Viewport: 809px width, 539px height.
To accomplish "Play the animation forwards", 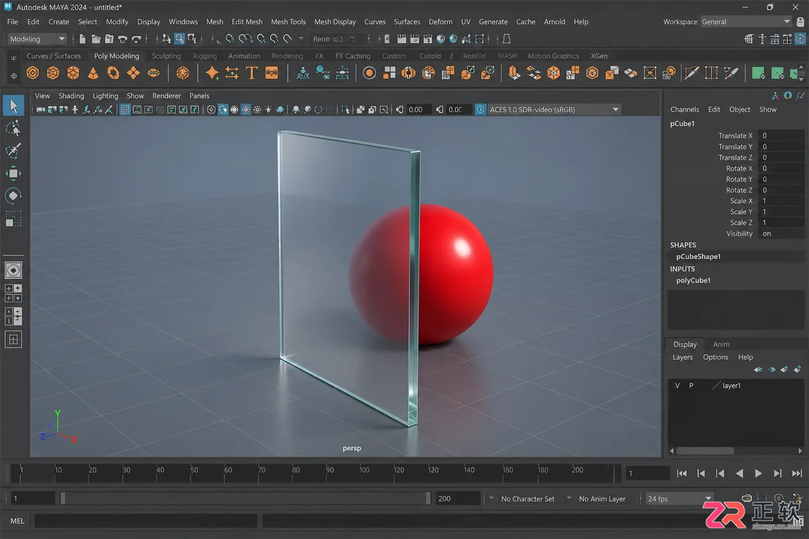I will point(758,473).
